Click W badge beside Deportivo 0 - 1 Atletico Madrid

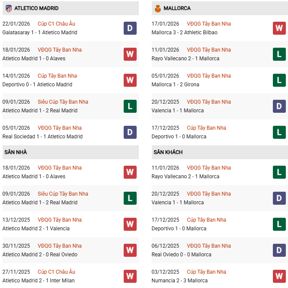130,80
